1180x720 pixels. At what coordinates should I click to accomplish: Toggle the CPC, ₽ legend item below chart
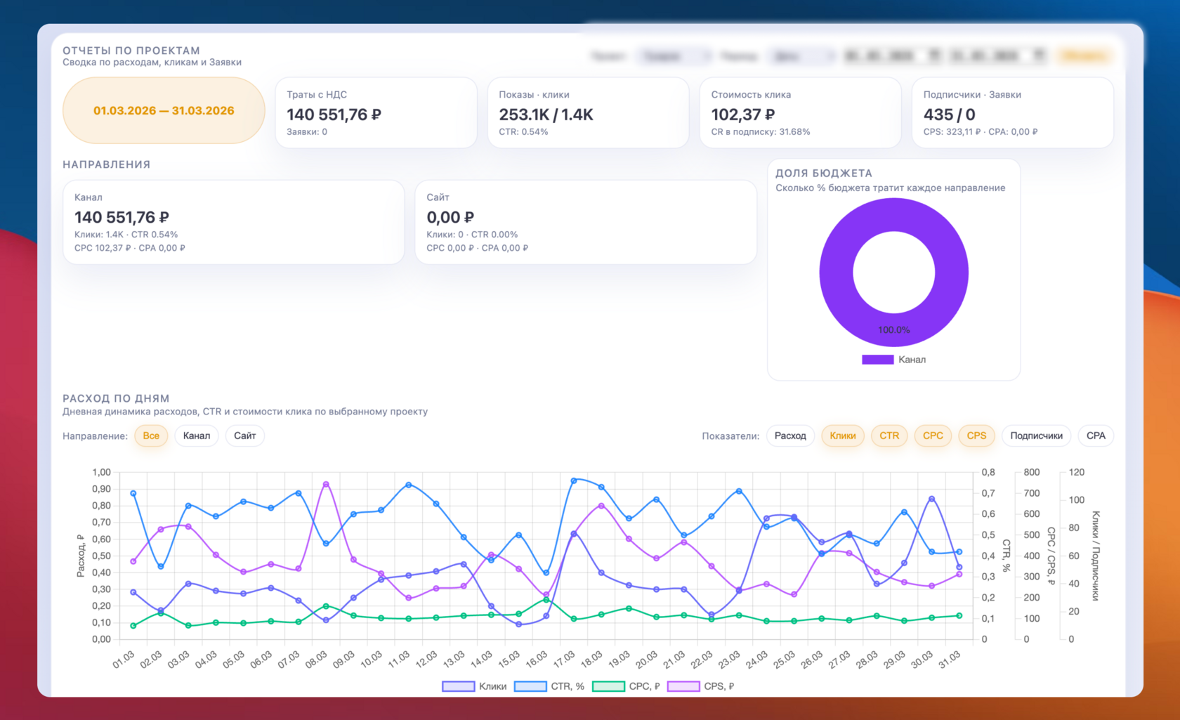pyautogui.click(x=627, y=686)
